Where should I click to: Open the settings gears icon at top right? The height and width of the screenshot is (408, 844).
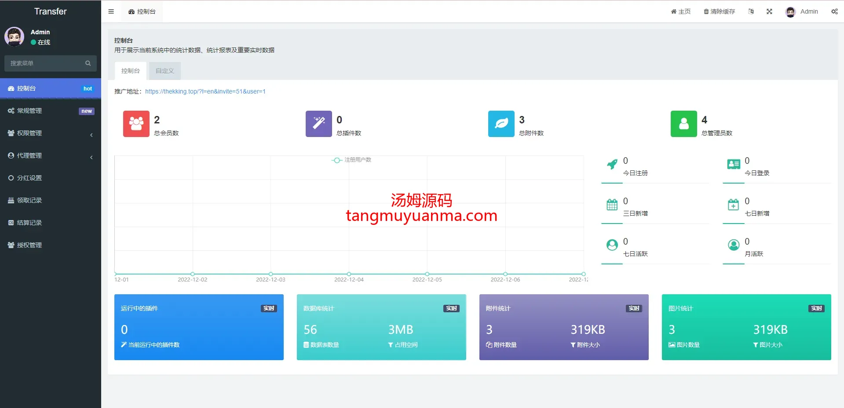tap(834, 11)
